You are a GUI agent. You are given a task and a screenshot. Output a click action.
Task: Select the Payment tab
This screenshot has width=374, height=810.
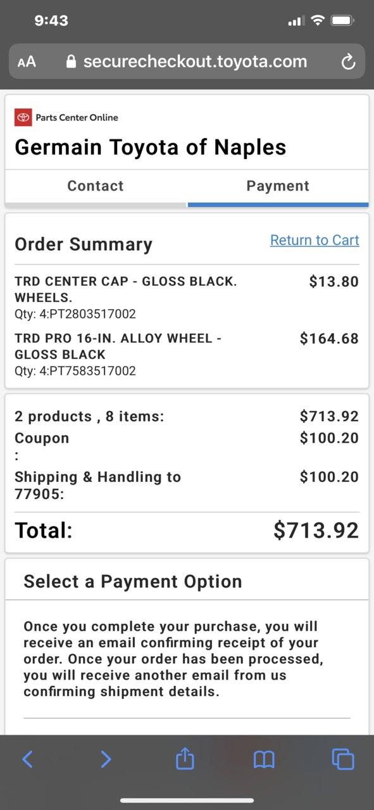point(278,186)
